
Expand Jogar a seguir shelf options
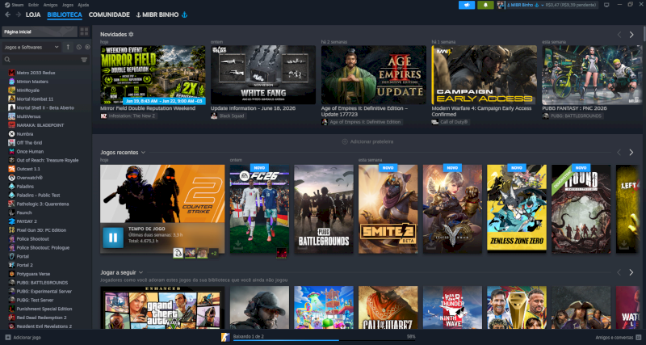[x=141, y=272]
